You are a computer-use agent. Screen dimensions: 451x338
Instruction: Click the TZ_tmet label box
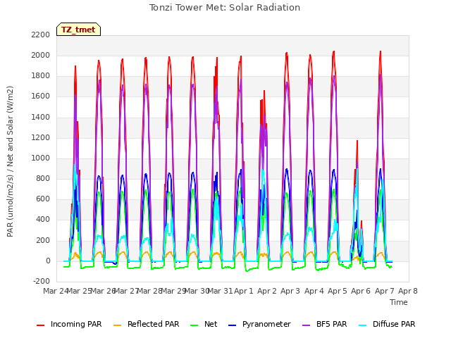click(x=78, y=30)
